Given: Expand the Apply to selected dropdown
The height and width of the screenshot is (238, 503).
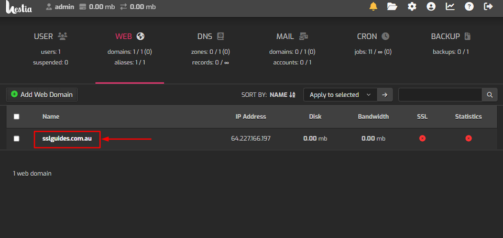Looking at the screenshot, I should point(340,95).
